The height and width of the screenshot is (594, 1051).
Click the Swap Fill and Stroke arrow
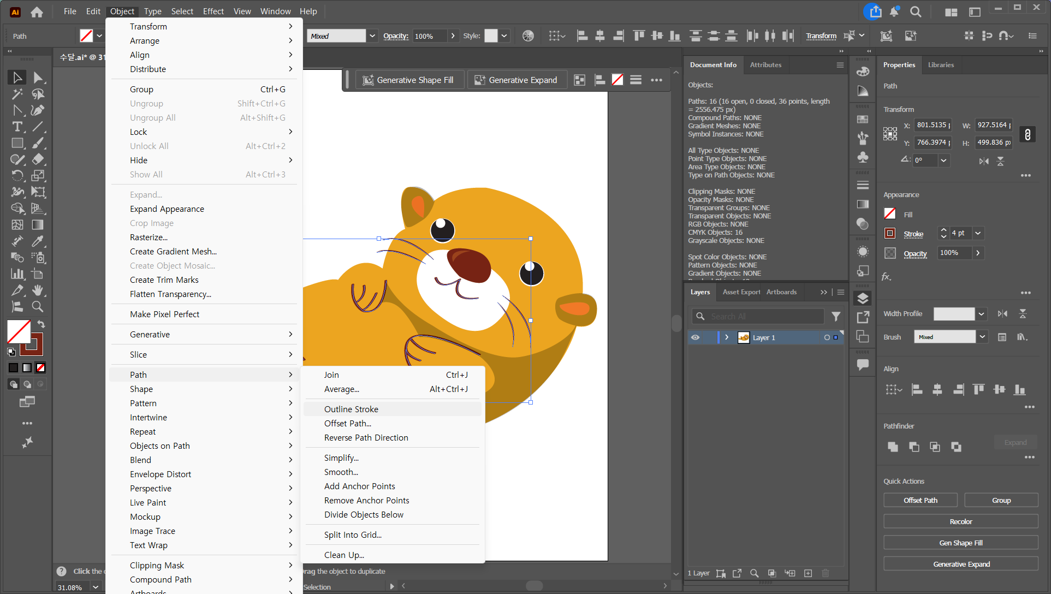click(41, 324)
